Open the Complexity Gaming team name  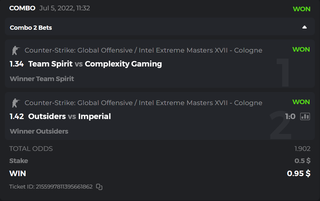coord(123,64)
